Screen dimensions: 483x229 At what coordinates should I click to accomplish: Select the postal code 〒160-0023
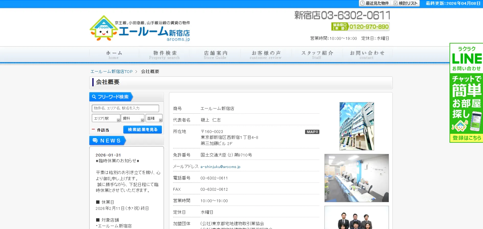point(212,132)
